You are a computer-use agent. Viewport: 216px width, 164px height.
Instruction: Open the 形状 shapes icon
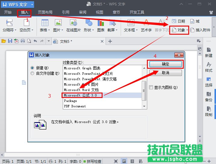[x=89, y=23]
